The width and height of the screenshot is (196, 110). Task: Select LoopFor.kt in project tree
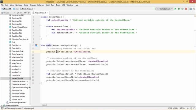pos(16,75)
